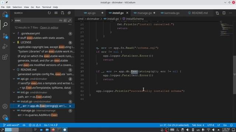236x132 pixels.
Task: Open the Run and Debug view
Action: tap(5, 47)
